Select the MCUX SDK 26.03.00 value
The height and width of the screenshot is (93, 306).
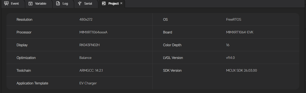tap(241, 71)
